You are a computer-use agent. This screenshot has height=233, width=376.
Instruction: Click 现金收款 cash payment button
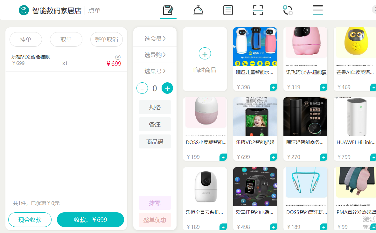30,220
